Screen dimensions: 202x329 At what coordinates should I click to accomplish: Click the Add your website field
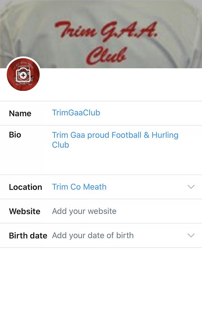coord(84,211)
